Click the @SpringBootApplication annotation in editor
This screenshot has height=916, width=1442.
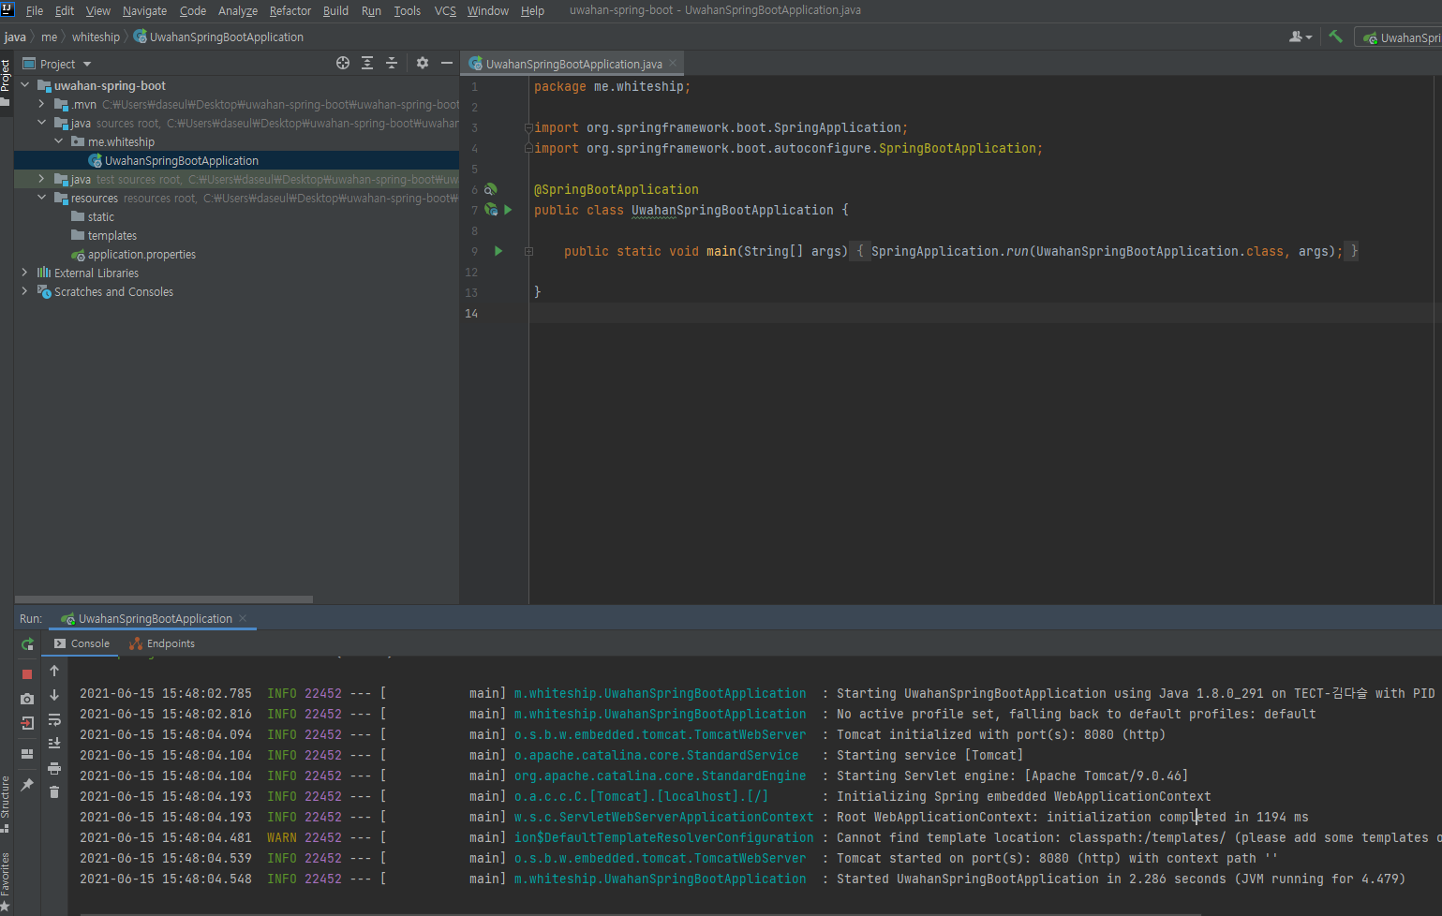(616, 189)
